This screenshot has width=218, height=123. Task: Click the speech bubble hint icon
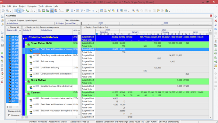158,11
